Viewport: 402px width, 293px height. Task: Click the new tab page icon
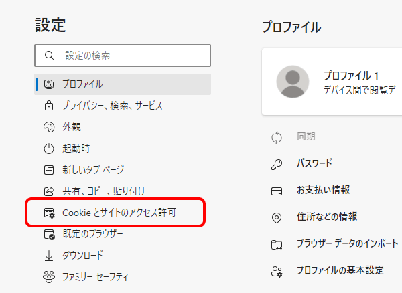click(49, 170)
